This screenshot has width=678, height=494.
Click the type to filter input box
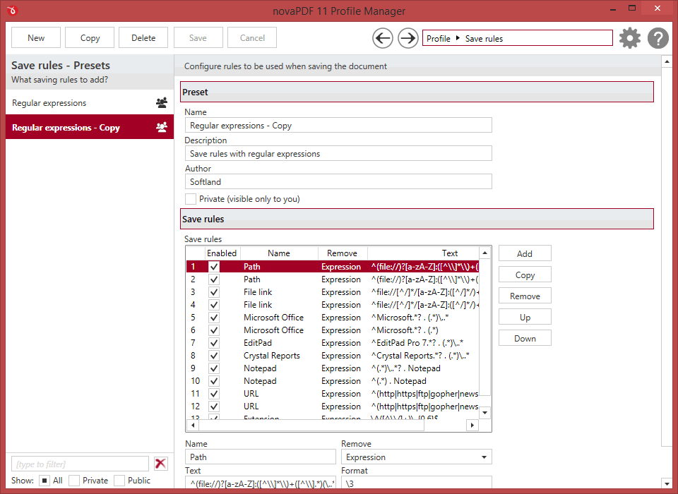[80, 464]
